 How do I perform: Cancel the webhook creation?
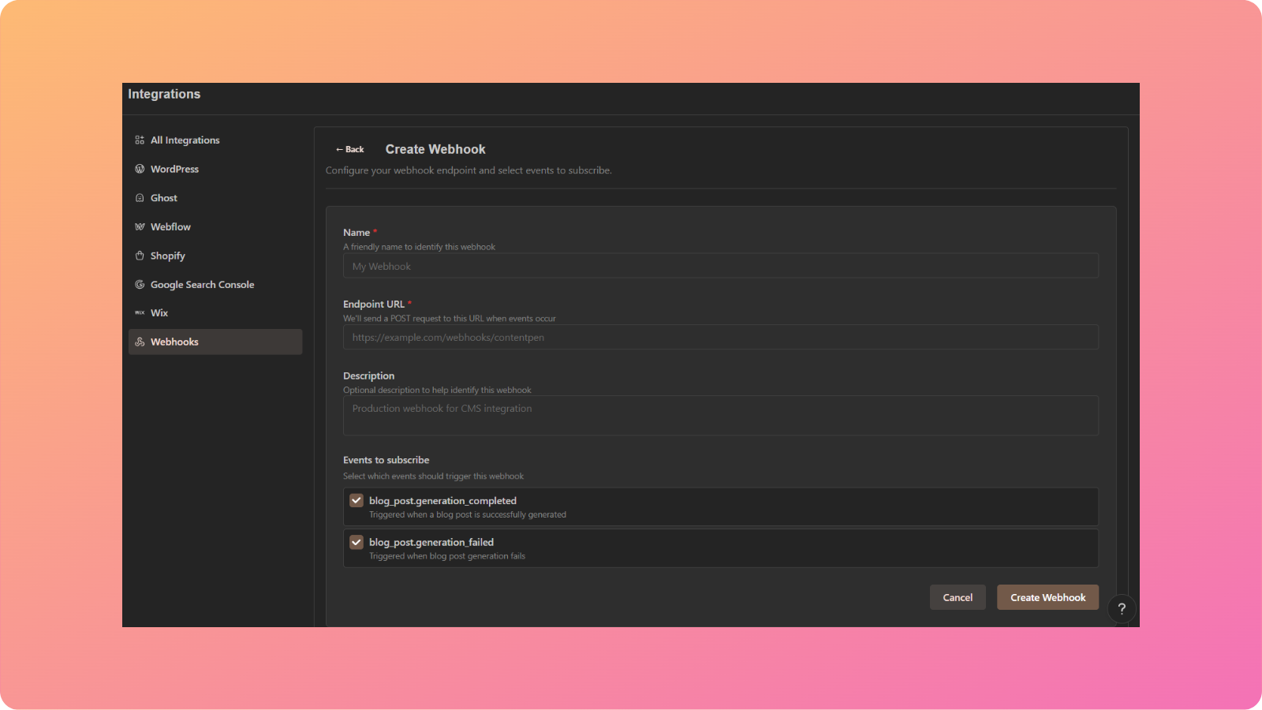[958, 597]
